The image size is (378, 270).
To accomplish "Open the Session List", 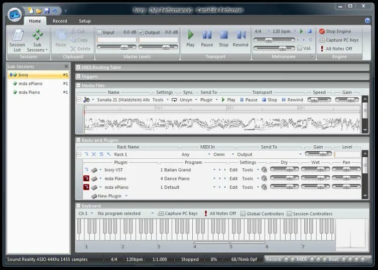I will (17, 41).
